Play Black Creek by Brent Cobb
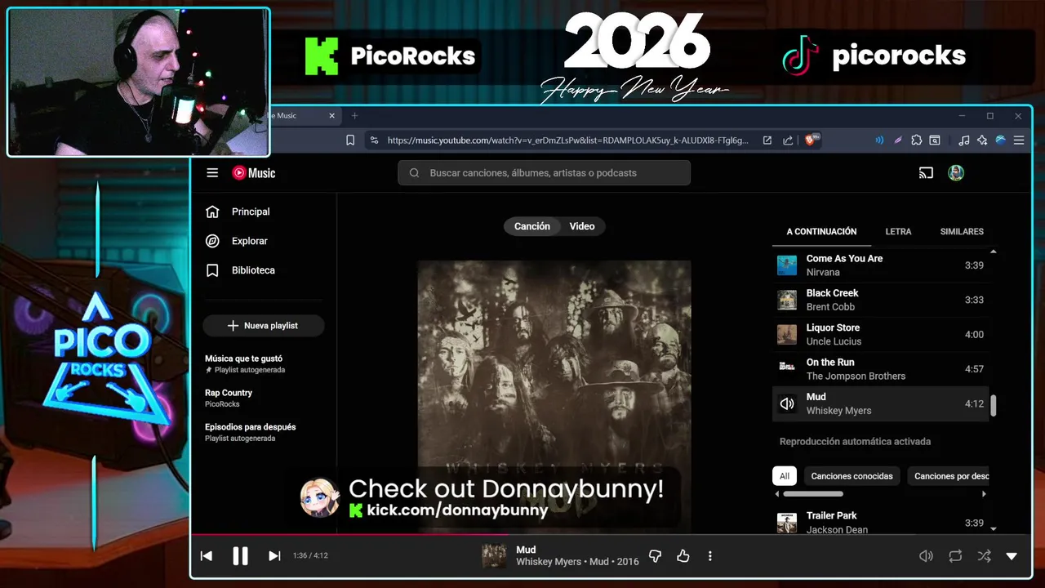Viewport: 1045px width, 588px height. 880,300
